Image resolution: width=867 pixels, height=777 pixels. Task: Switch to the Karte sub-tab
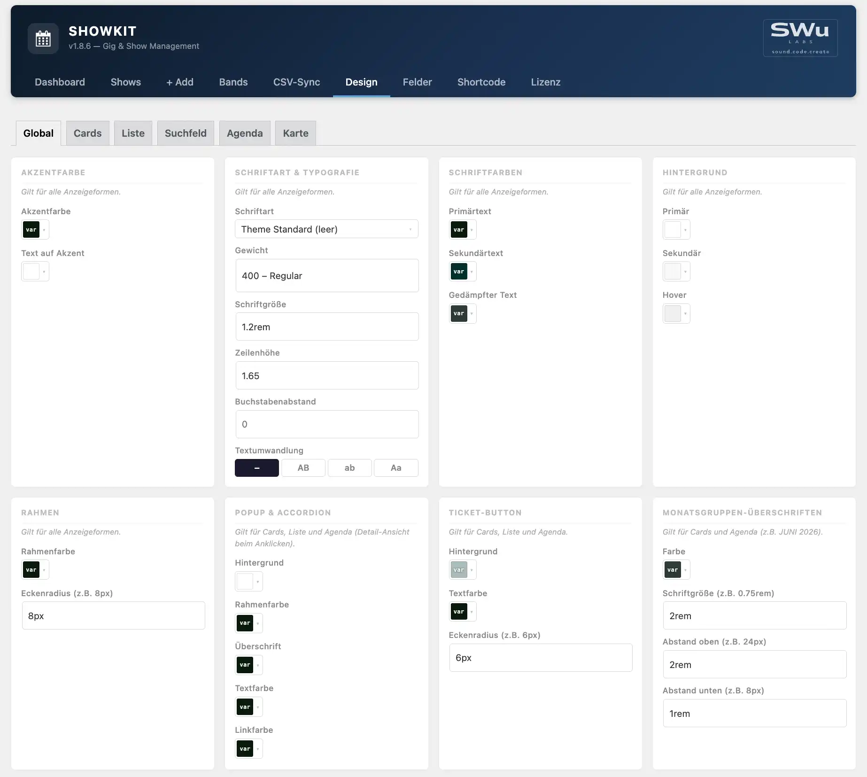tap(296, 133)
